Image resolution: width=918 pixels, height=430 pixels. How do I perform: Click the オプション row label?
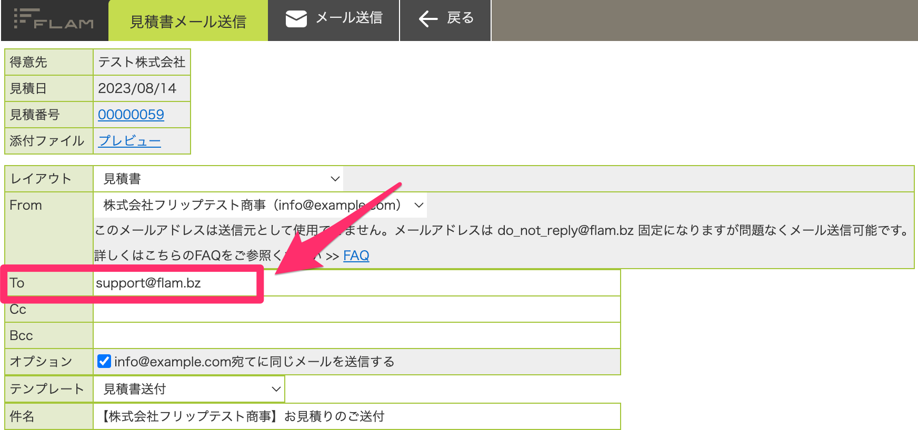41,362
